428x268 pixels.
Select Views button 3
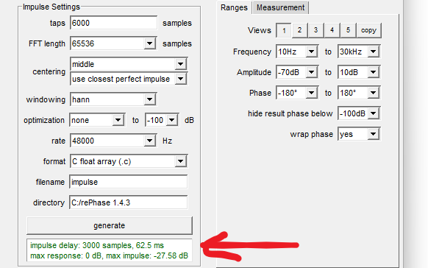[315, 30]
